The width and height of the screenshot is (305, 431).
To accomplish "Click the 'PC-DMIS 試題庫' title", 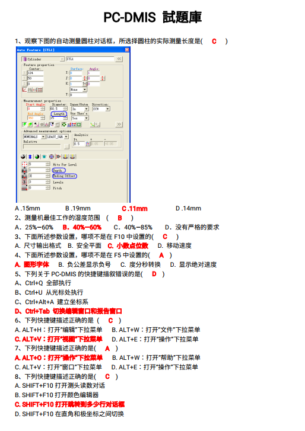I will pos(152,17).
